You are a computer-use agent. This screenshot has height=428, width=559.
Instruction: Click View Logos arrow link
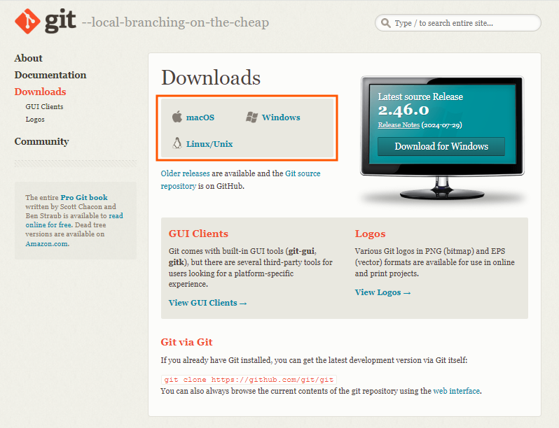[x=382, y=292]
